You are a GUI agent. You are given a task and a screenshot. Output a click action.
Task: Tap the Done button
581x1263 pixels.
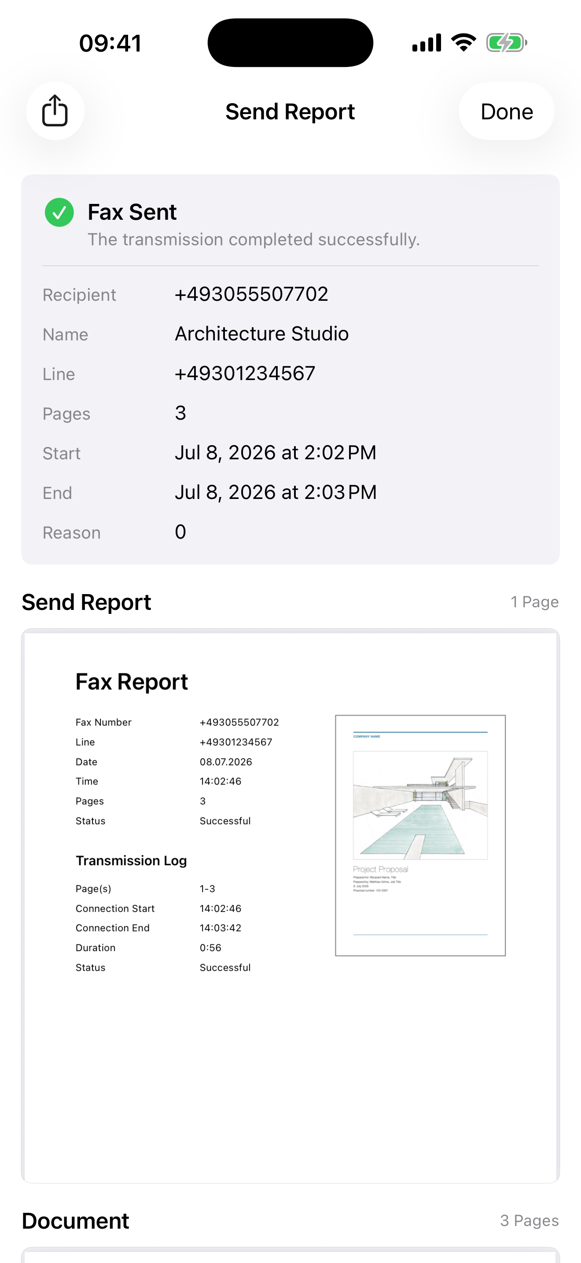coord(507,111)
